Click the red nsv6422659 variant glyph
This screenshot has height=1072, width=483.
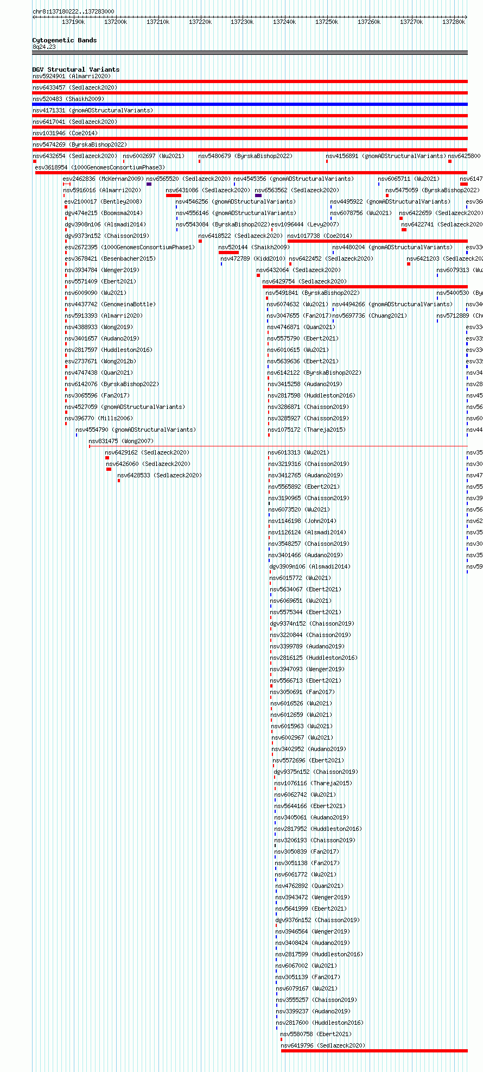tap(401, 218)
